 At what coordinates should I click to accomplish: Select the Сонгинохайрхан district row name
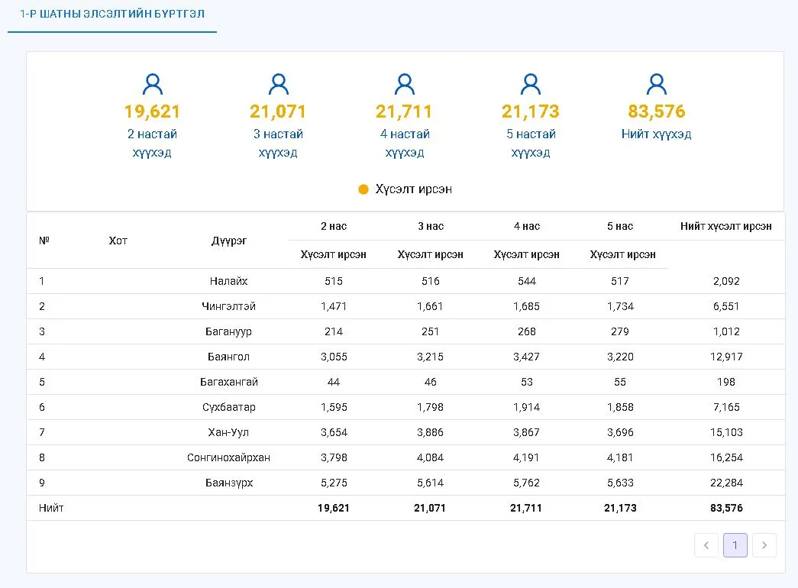click(x=228, y=457)
